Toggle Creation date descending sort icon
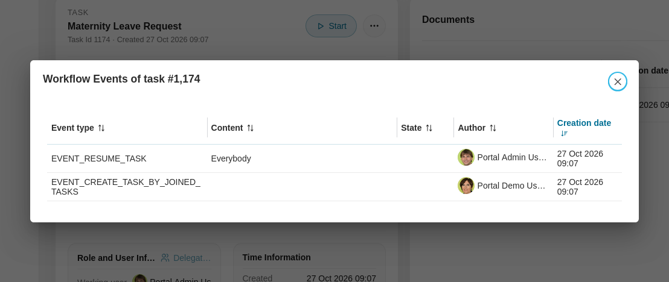Screen dimensions: 669x282 (x=564, y=133)
